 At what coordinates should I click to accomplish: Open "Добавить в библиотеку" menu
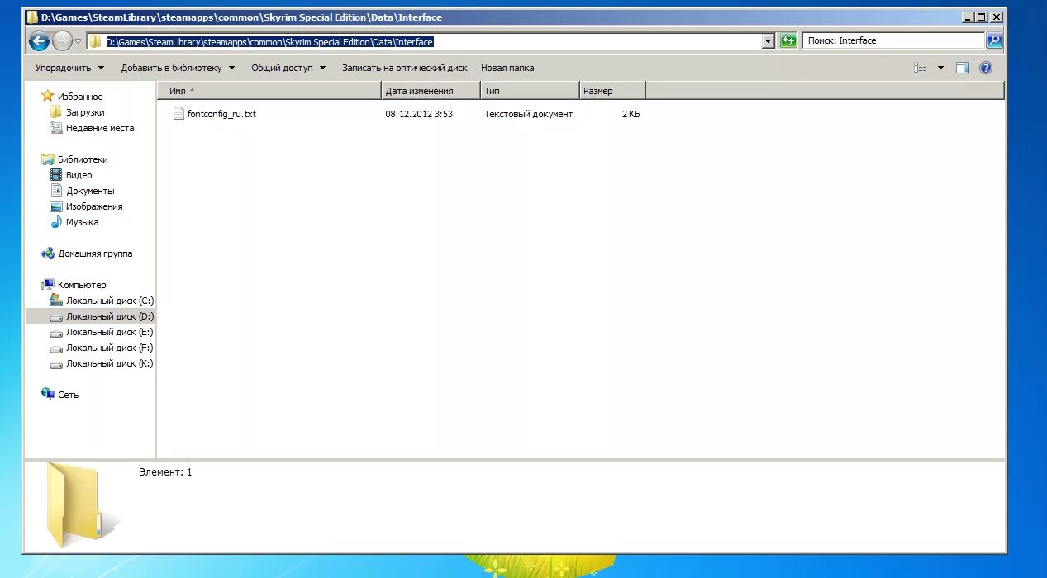coord(178,68)
